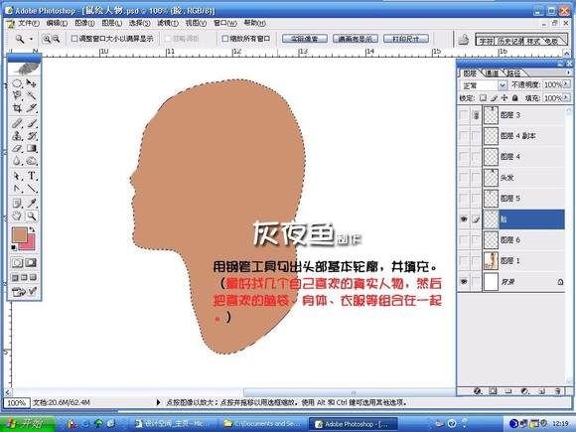Open the pink background color picker
The width and height of the screenshot is (576, 432).
[x=30, y=244]
